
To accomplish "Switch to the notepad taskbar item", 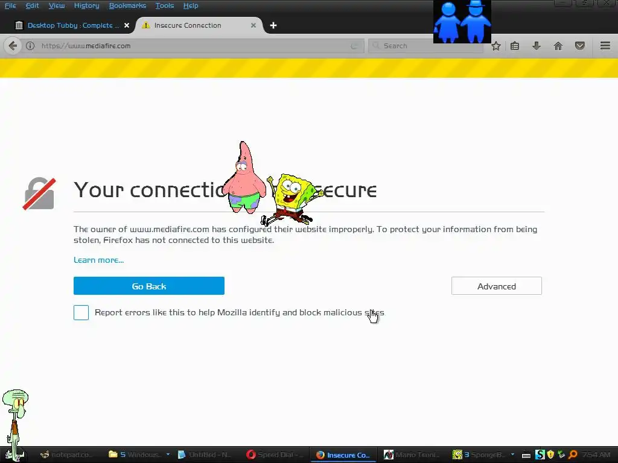I will (66, 455).
